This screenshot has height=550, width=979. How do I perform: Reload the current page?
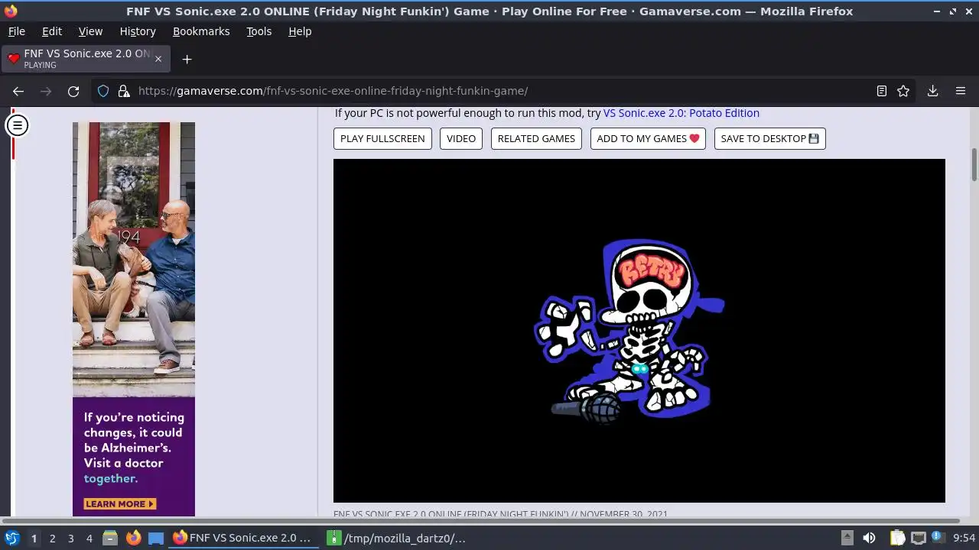pos(73,91)
